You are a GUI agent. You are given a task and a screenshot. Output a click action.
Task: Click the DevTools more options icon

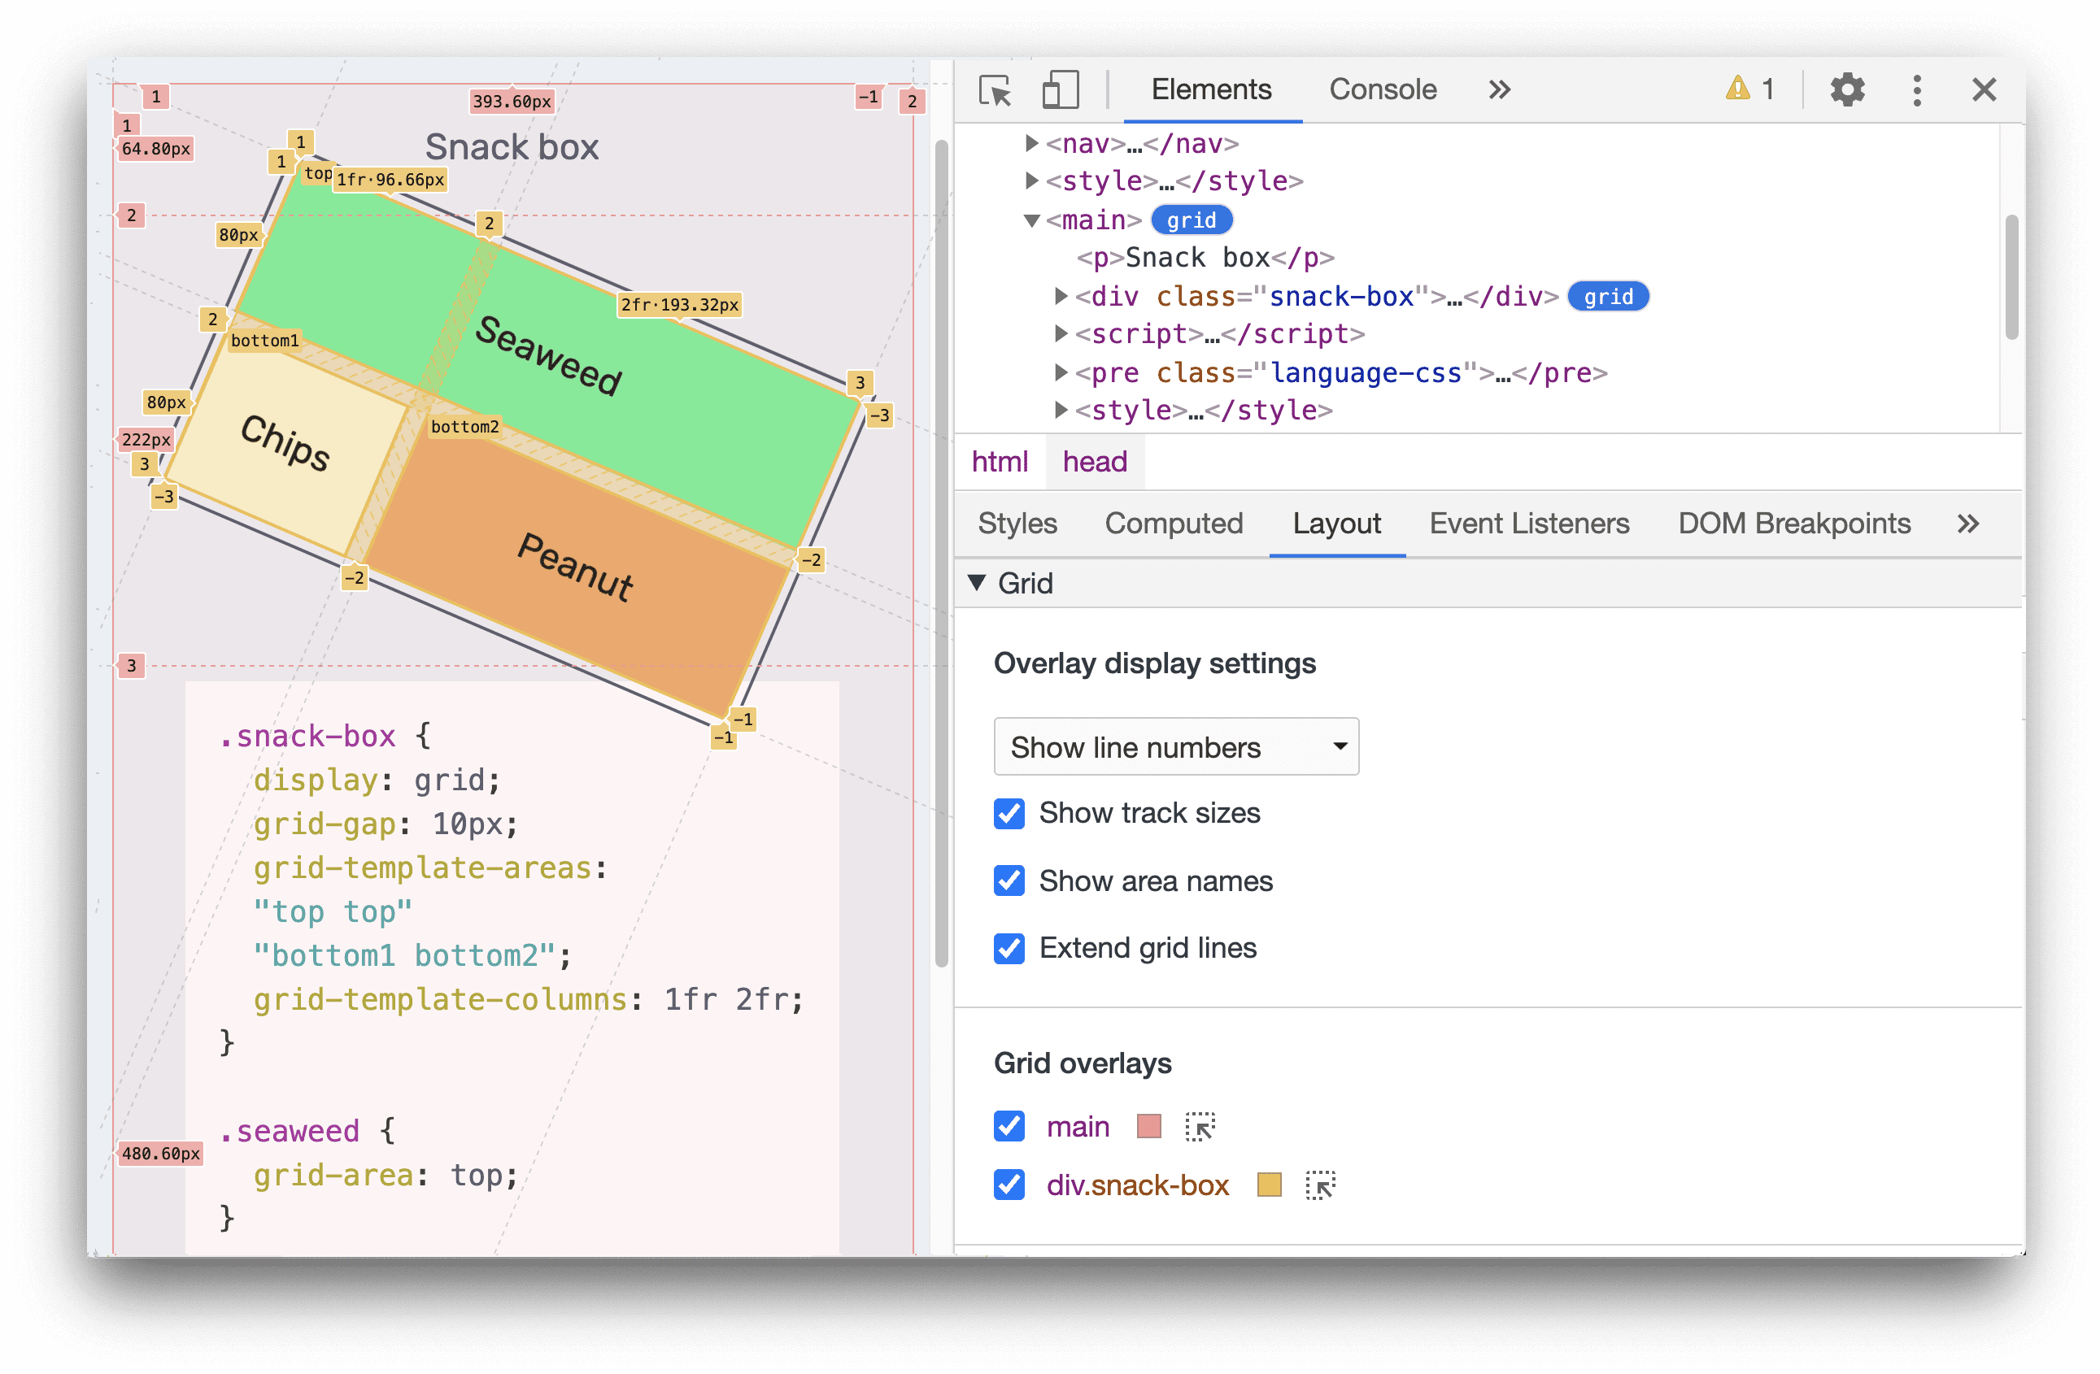coord(1918,89)
